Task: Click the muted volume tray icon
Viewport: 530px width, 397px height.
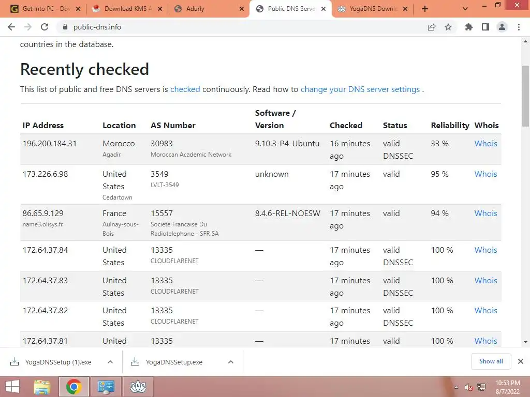Action: (x=468, y=387)
